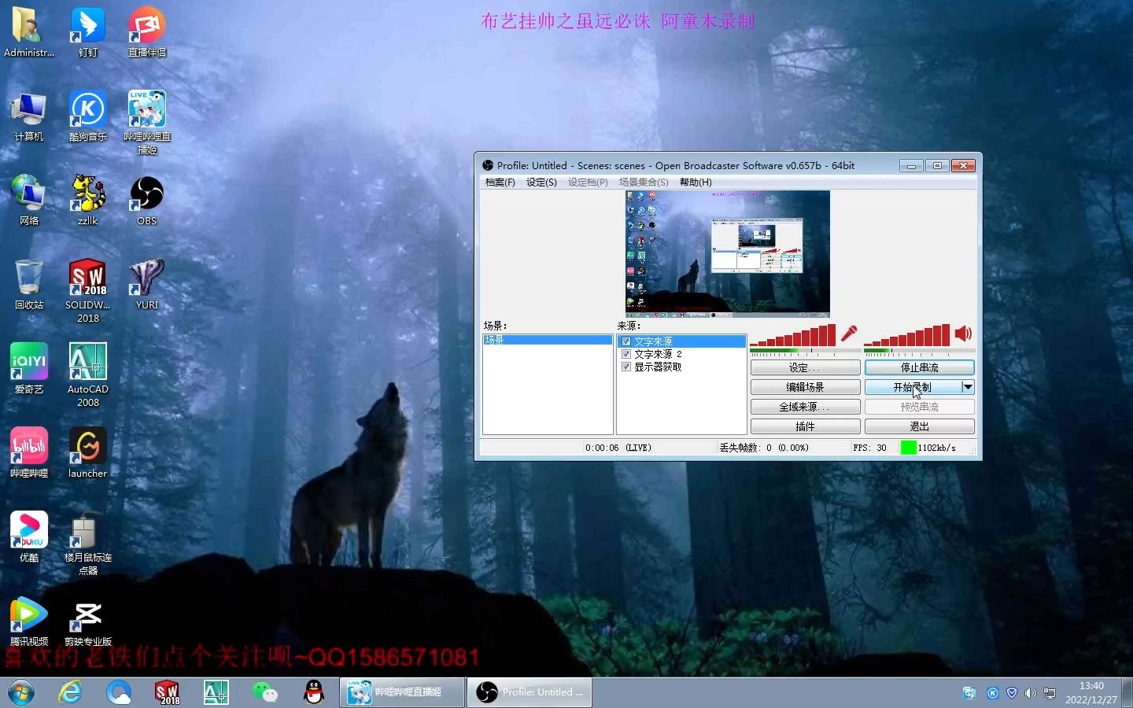
Task: Open the launcher desktop shortcut
Action: point(88,453)
